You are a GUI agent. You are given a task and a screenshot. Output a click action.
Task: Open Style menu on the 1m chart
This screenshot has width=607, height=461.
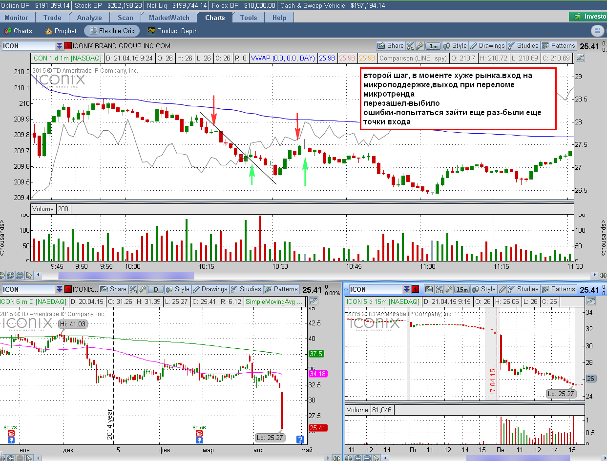[x=455, y=46]
